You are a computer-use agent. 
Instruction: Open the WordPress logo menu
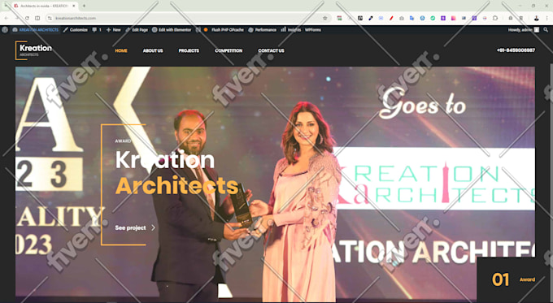[5, 30]
